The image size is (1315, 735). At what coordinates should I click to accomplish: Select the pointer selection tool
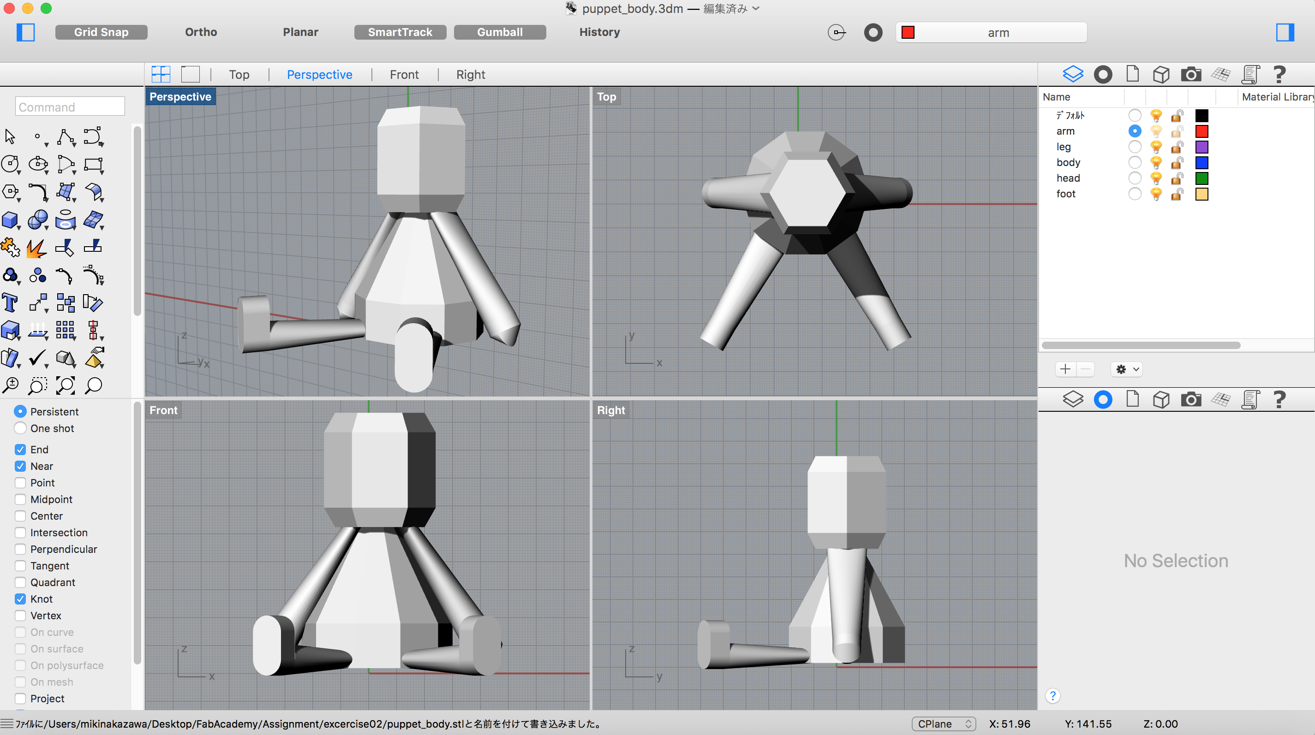point(10,136)
